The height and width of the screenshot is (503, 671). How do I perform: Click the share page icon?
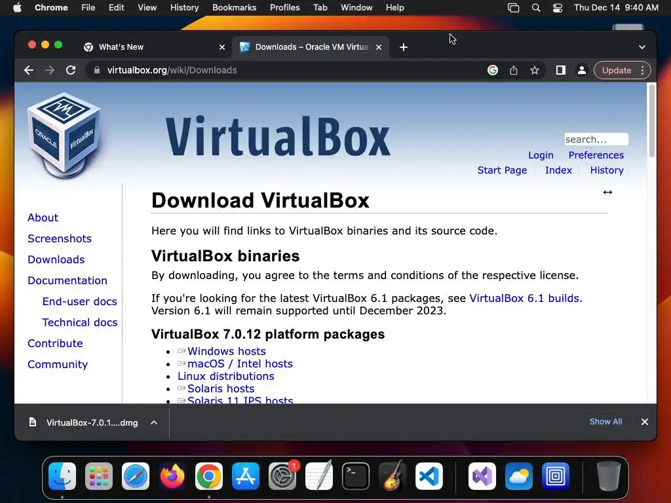[514, 70]
